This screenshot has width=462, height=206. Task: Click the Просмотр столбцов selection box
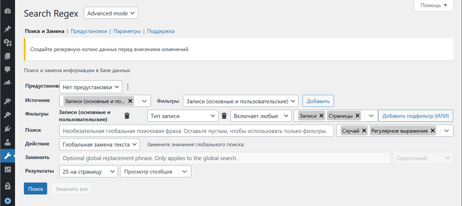(x=156, y=172)
